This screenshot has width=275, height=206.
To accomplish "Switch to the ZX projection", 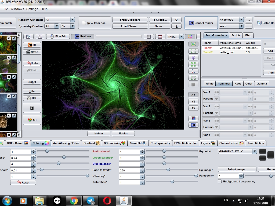I will (193, 108).
